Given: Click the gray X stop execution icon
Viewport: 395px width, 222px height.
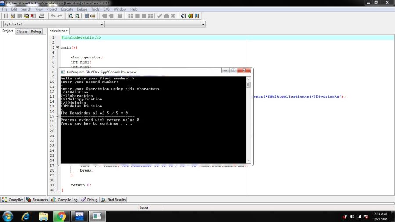Looking at the screenshot, I should (173, 16).
